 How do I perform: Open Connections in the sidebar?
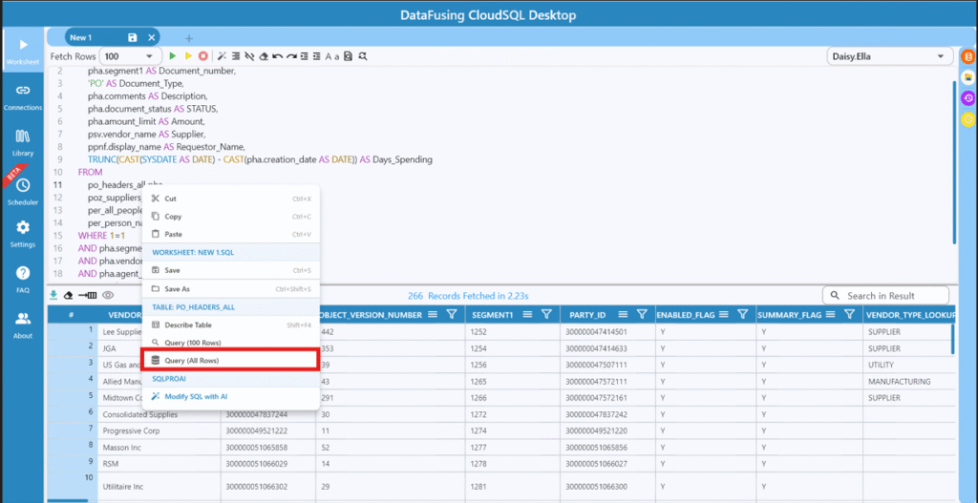coord(23,96)
